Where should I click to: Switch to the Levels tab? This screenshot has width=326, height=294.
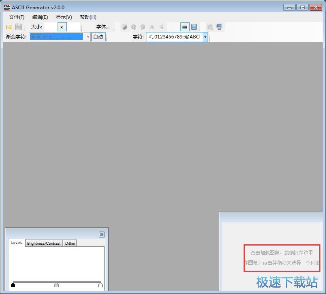17,243
